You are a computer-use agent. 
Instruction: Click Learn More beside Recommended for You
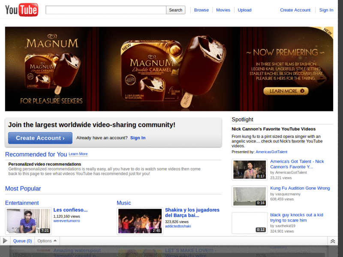pyautogui.click(x=78, y=154)
